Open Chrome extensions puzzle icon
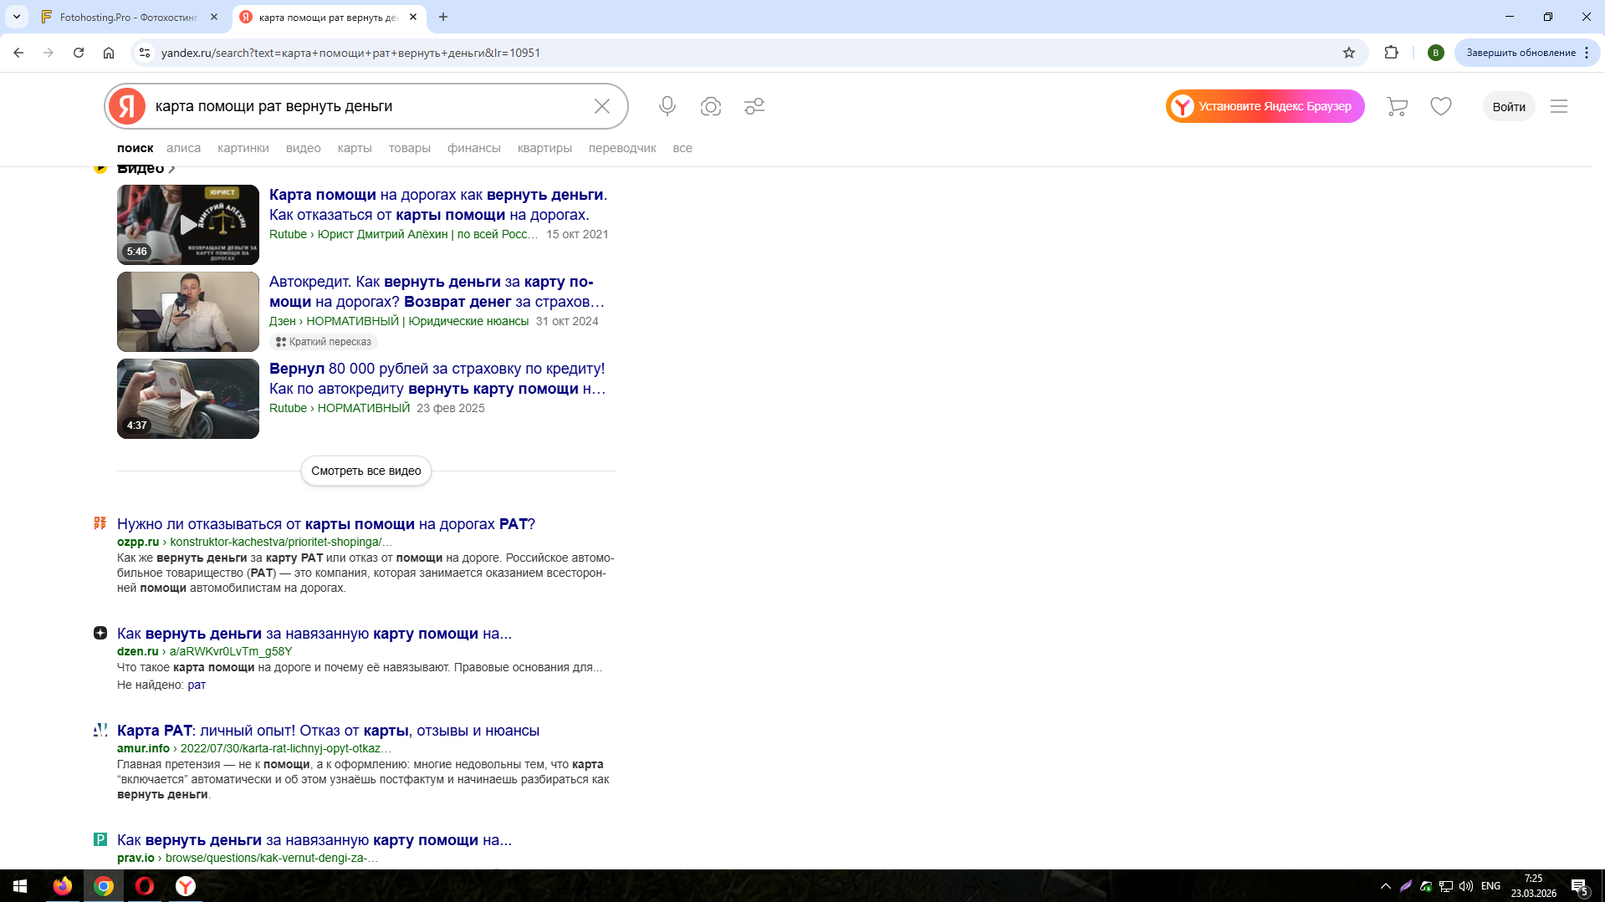The image size is (1605, 902). (x=1392, y=53)
